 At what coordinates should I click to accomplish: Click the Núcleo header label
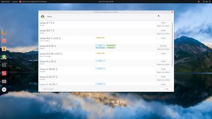[x=49, y=17]
